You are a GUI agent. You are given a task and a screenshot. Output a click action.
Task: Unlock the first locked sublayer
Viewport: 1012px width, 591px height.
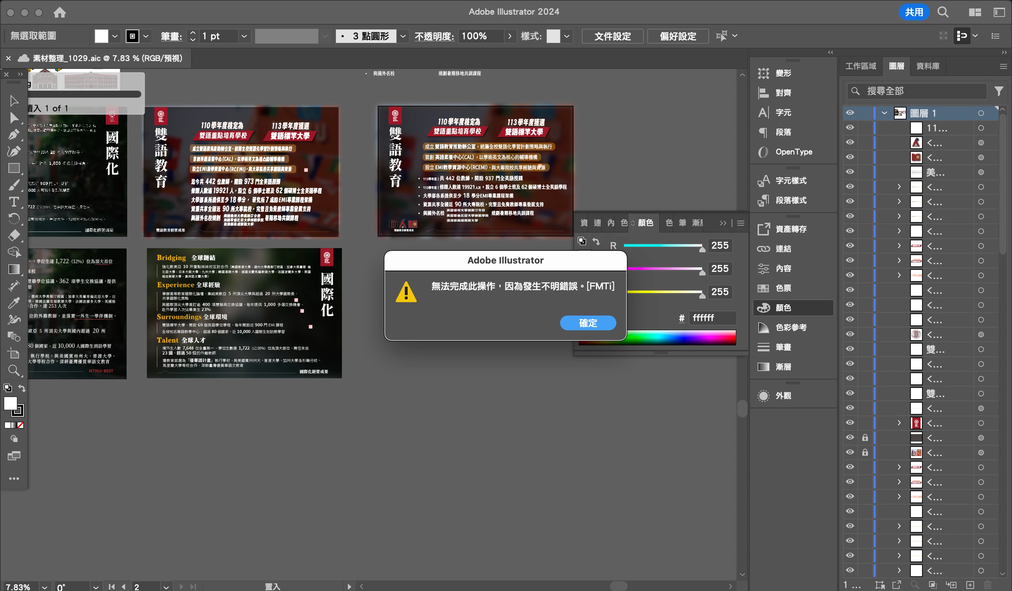(865, 438)
